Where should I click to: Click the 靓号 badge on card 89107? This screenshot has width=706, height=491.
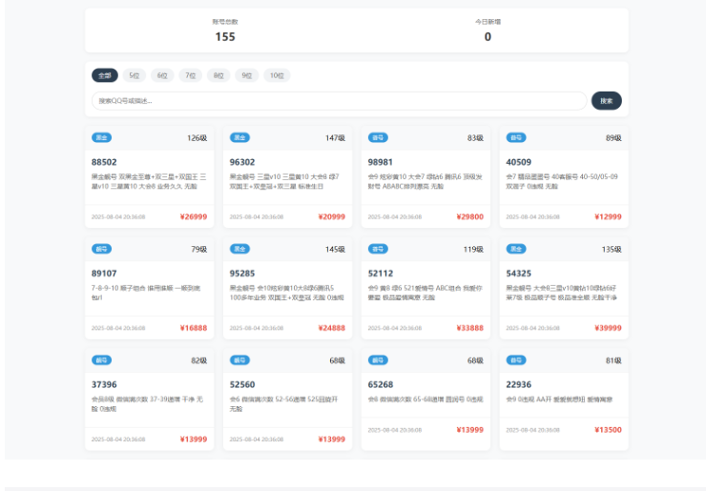(101, 250)
